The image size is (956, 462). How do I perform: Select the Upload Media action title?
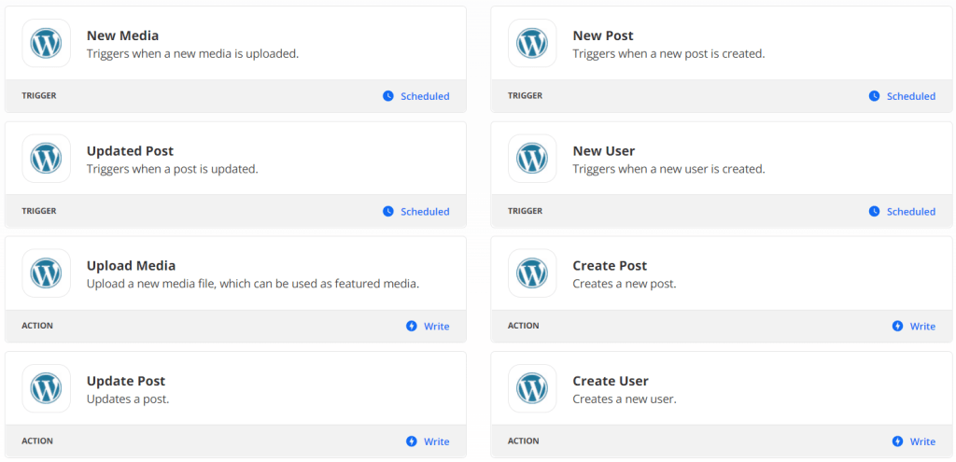[131, 266]
